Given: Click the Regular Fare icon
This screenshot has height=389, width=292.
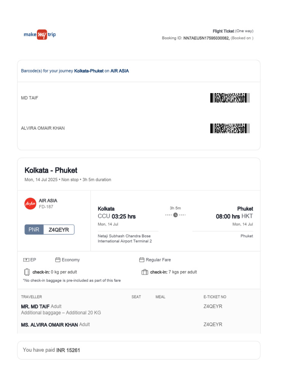Looking at the screenshot, I should (x=142, y=260).
